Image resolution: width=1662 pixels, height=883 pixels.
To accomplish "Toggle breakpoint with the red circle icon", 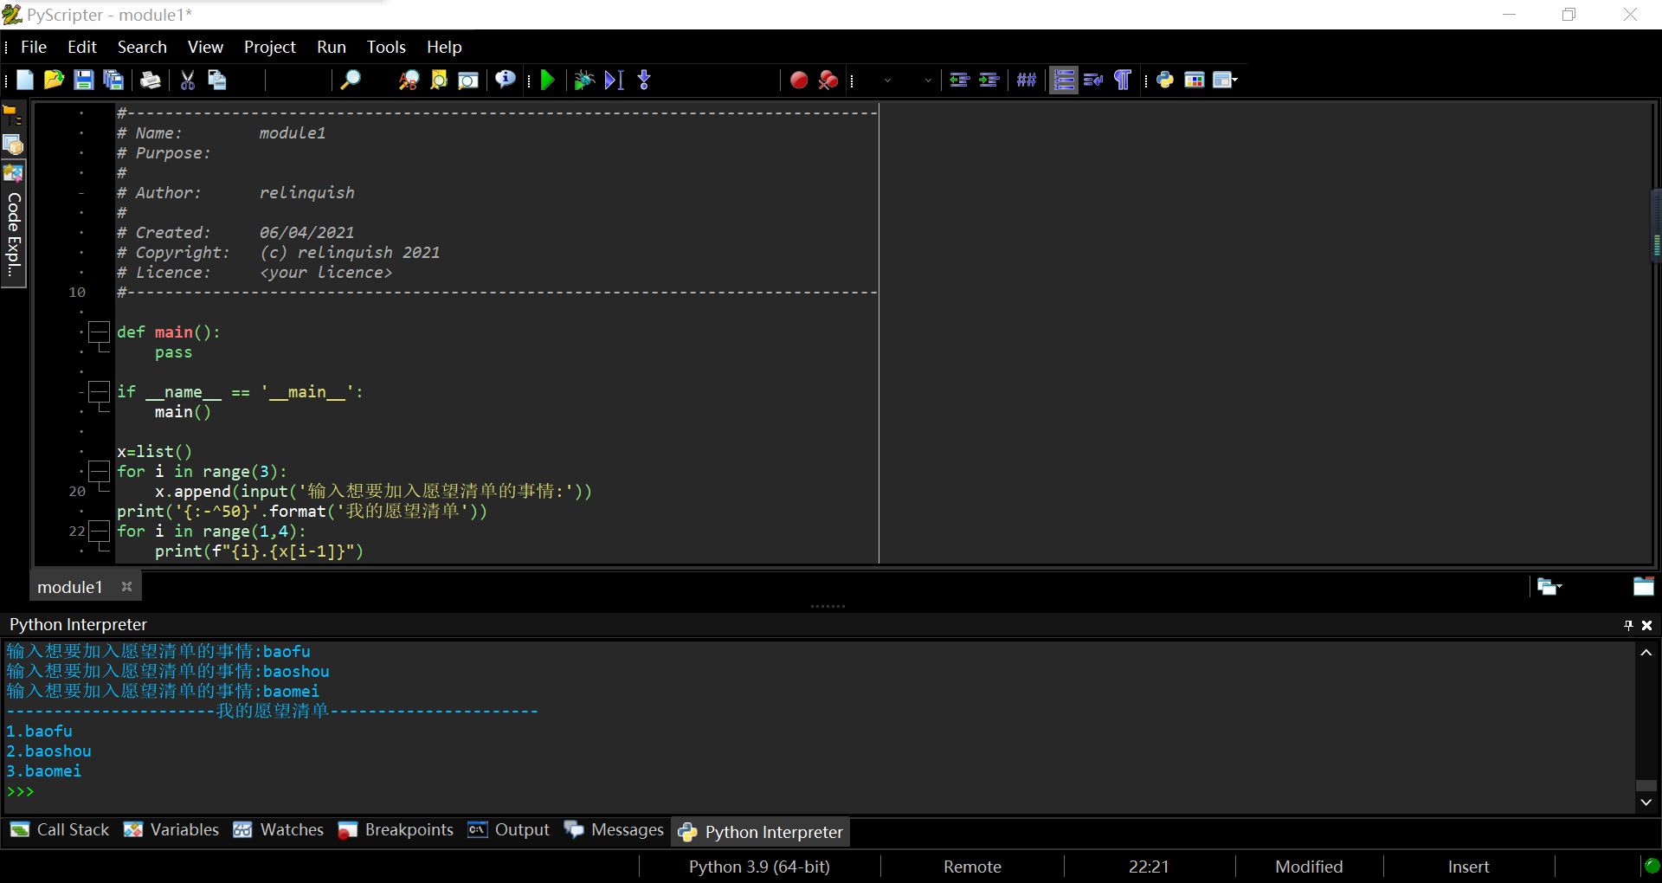I will pos(799,81).
